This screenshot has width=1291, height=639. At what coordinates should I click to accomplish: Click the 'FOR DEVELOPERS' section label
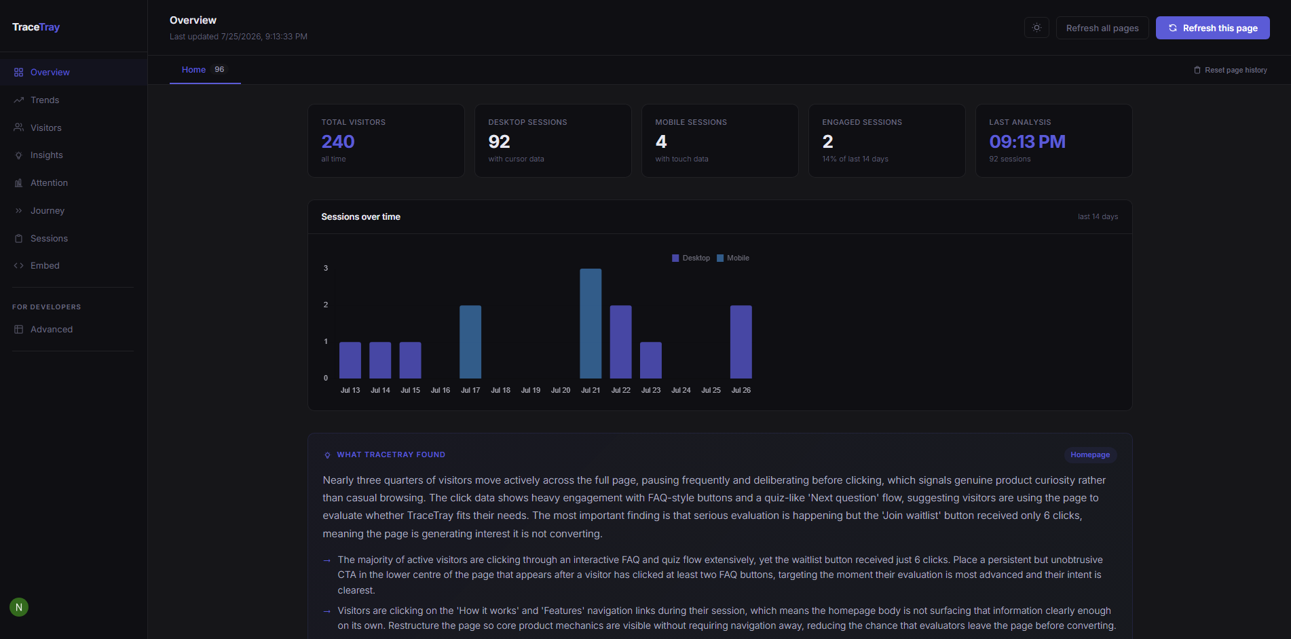tap(46, 307)
